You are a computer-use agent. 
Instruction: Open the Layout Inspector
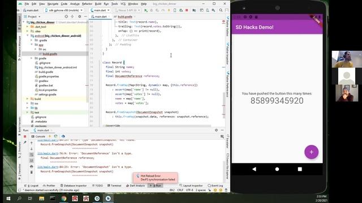point(191,186)
